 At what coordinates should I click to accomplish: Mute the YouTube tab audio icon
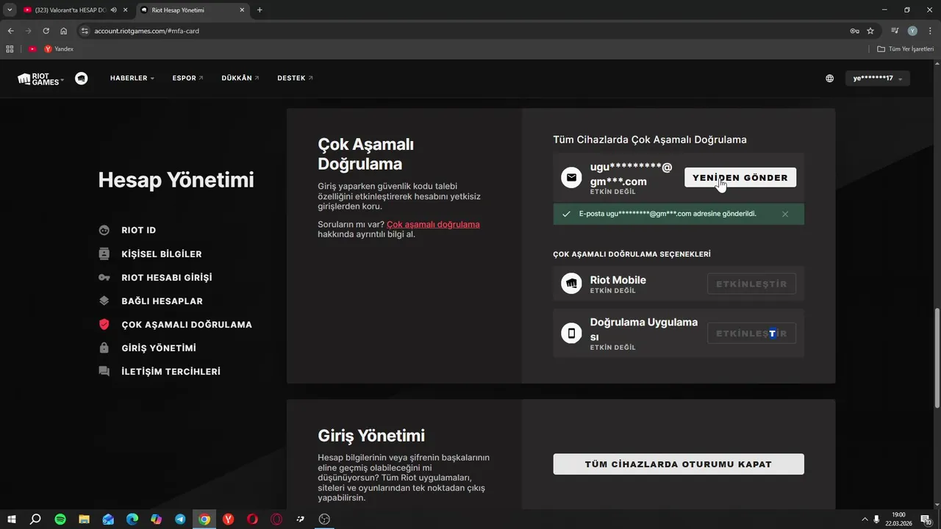tap(113, 10)
